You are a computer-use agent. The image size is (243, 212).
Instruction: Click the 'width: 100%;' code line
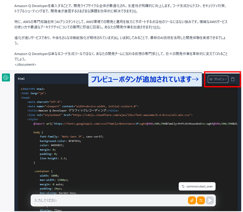[49, 176]
